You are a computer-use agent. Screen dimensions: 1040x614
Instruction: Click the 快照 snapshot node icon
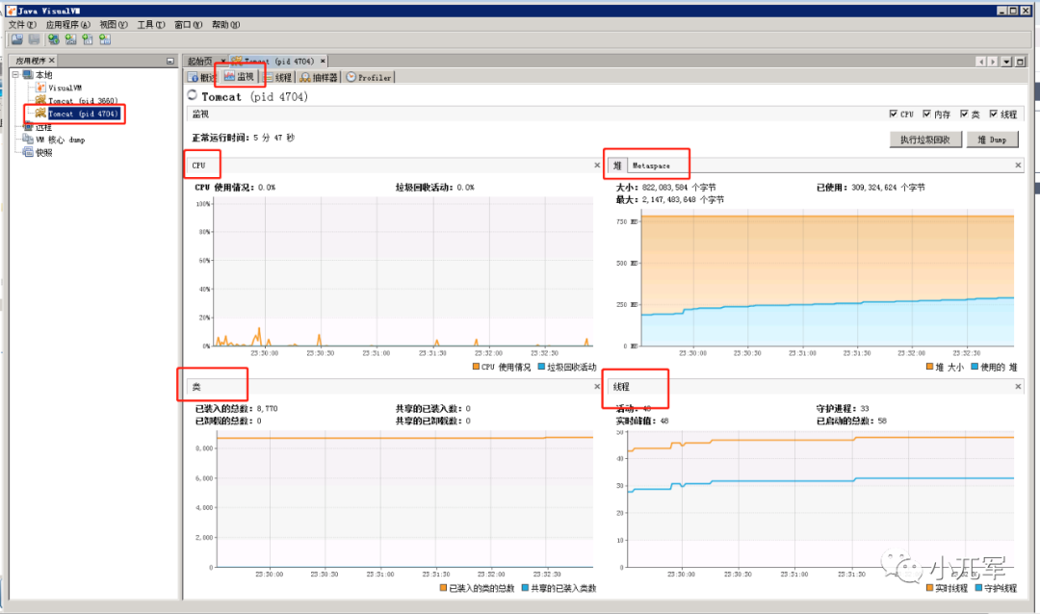28,152
